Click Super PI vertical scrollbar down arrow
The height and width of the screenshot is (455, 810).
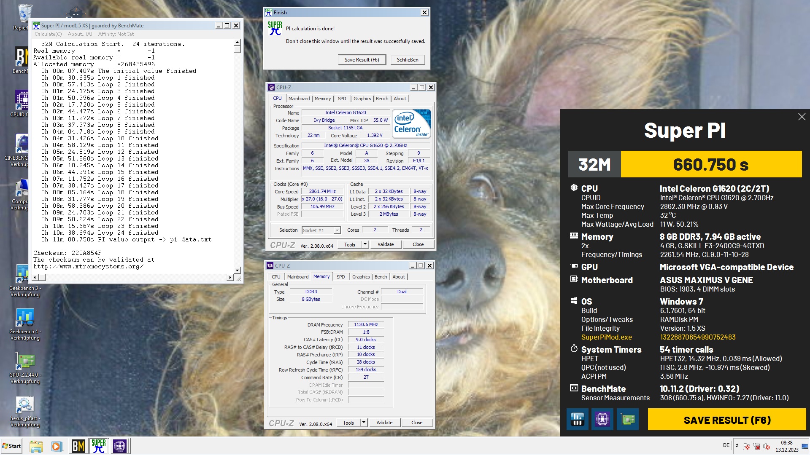click(237, 270)
